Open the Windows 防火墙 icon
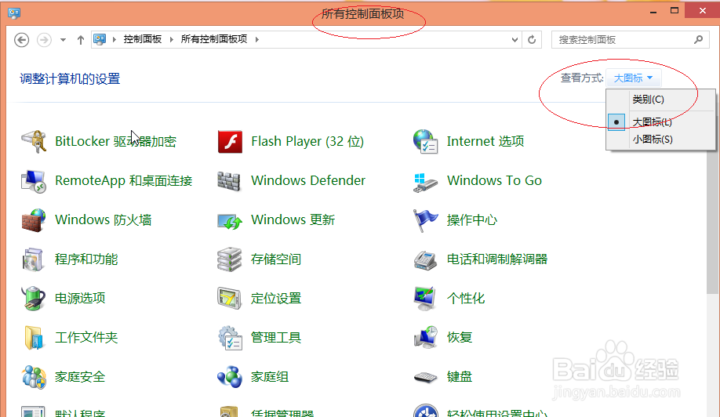Screen dimensions: 720x417 34,220
